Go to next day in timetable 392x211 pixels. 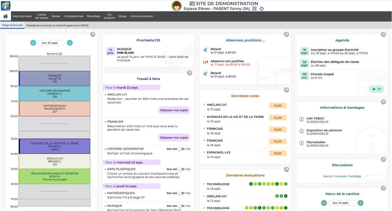click(x=70, y=43)
